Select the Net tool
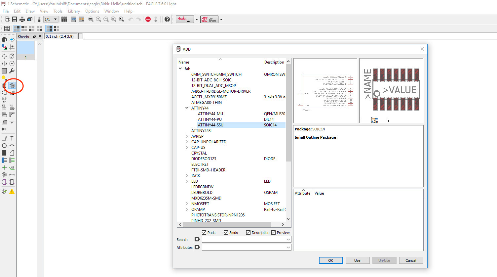The height and width of the screenshot is (277, 497). [12, 160]
